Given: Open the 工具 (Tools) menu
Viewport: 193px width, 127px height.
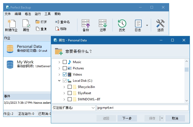Looking at the screenshot, I should click(x=48, y=14).
